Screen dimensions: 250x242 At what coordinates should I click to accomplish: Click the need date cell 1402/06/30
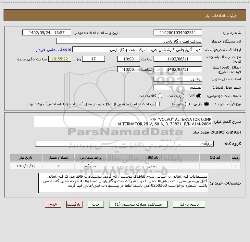tap(26, 166)
